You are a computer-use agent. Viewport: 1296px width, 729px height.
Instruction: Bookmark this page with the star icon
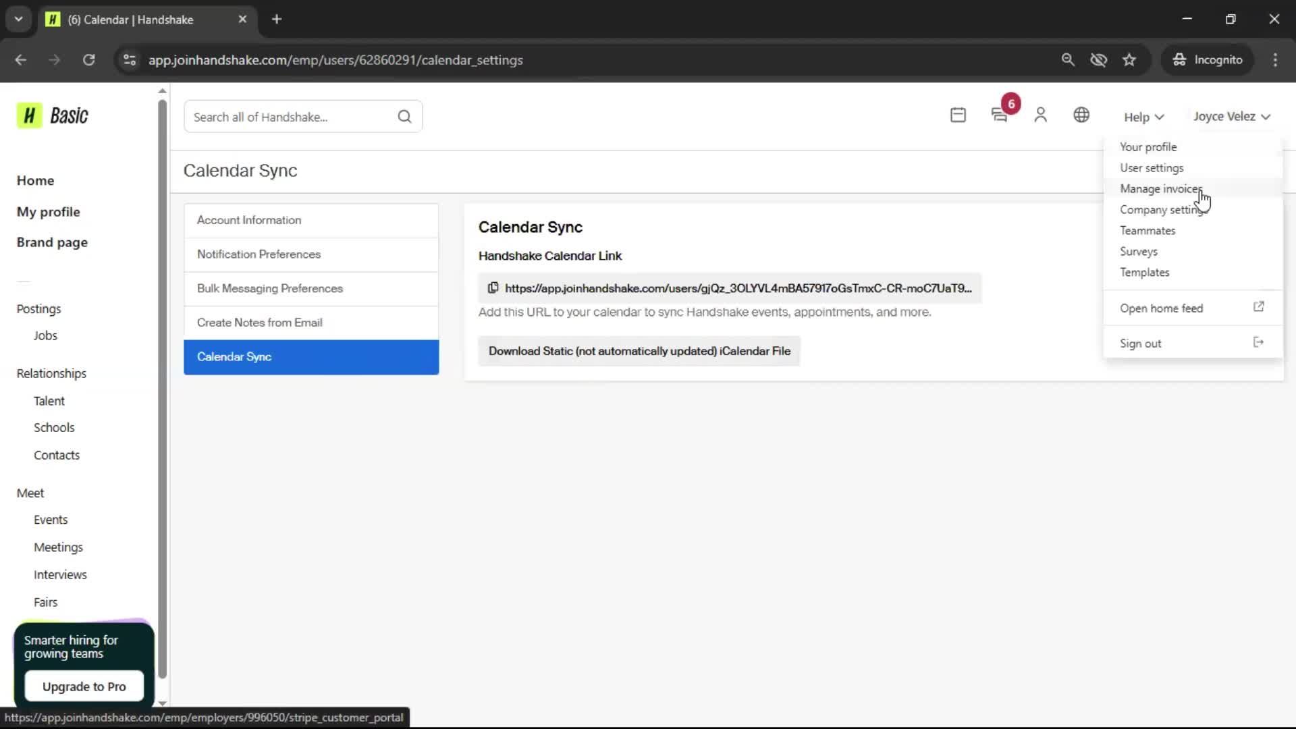[x=1129, y=60]
